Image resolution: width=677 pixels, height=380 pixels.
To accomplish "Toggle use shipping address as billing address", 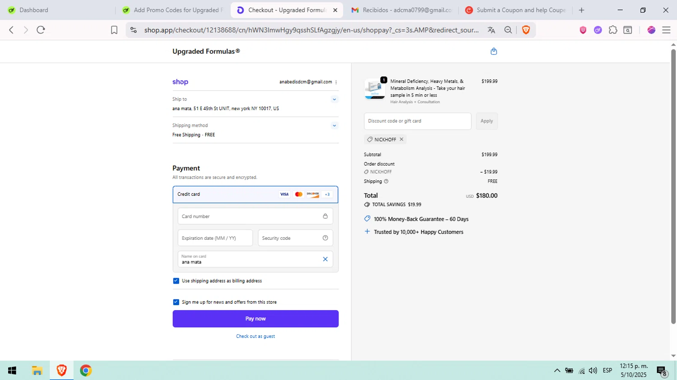I will tap(176, 281).
